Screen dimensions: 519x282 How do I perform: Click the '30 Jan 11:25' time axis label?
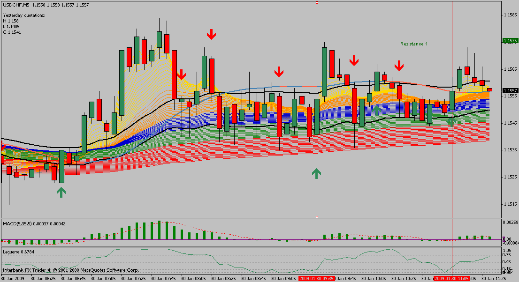point(494,279)
